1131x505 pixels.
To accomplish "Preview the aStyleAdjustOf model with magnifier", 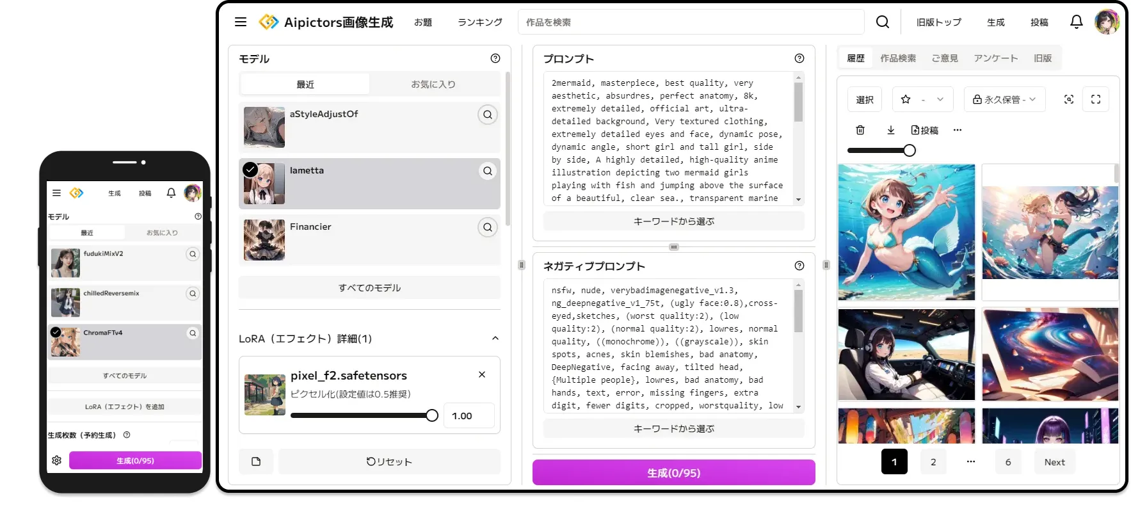I will 488,115.
